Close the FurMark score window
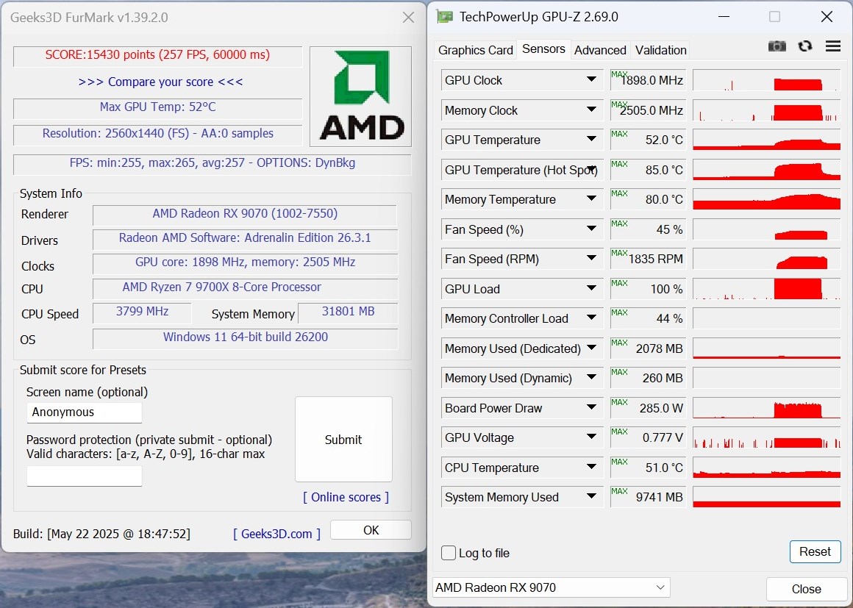Screen dimensions: 853x608 409,18
